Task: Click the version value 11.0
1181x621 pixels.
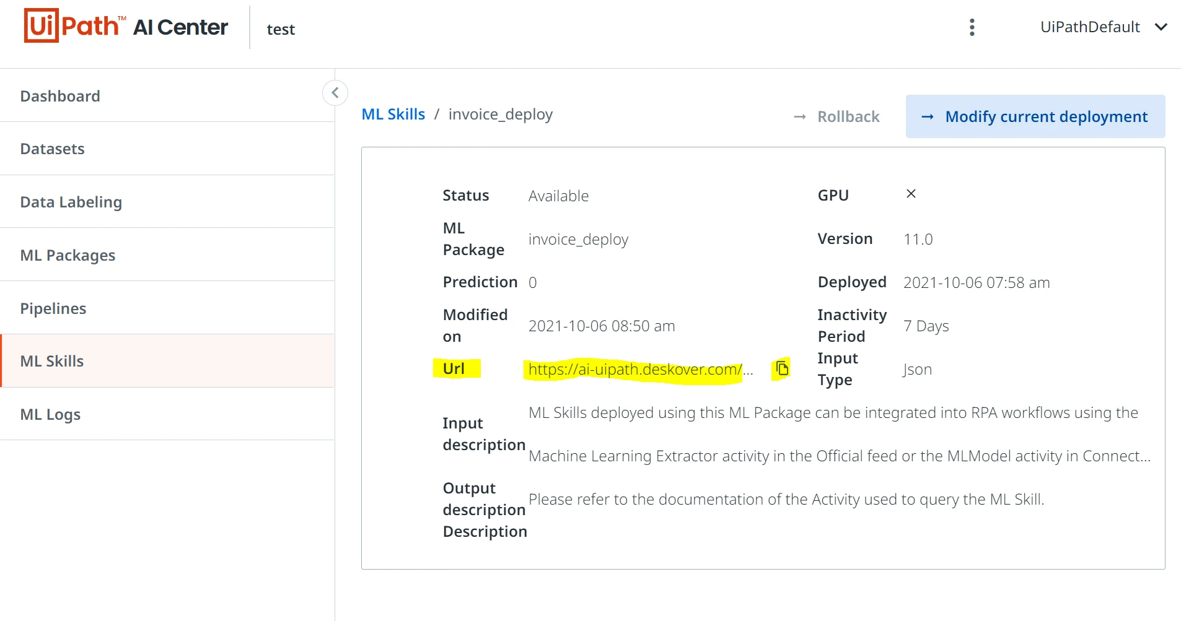Action: point(918,240)
